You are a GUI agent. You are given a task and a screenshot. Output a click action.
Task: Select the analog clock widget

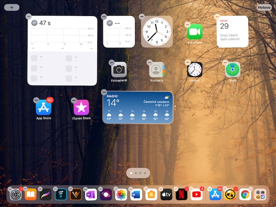[x=157, y=32]
